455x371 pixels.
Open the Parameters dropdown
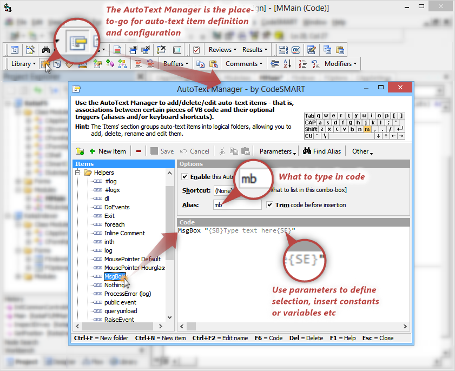pos(278,151)
